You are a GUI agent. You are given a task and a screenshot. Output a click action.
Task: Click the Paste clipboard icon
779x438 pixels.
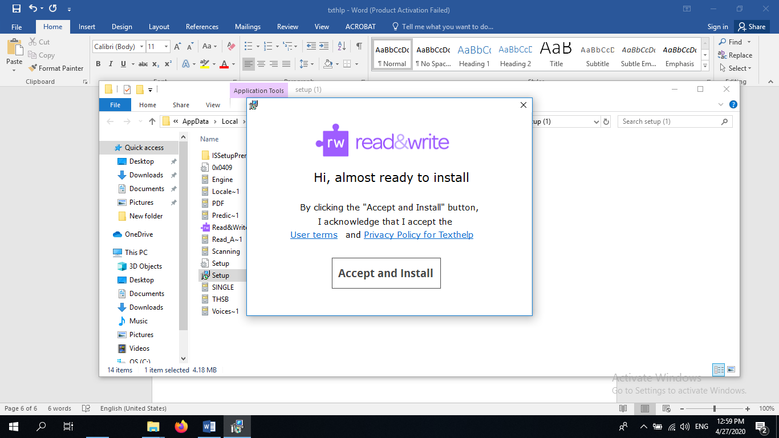pyautogui.click(x=14, y=47)
